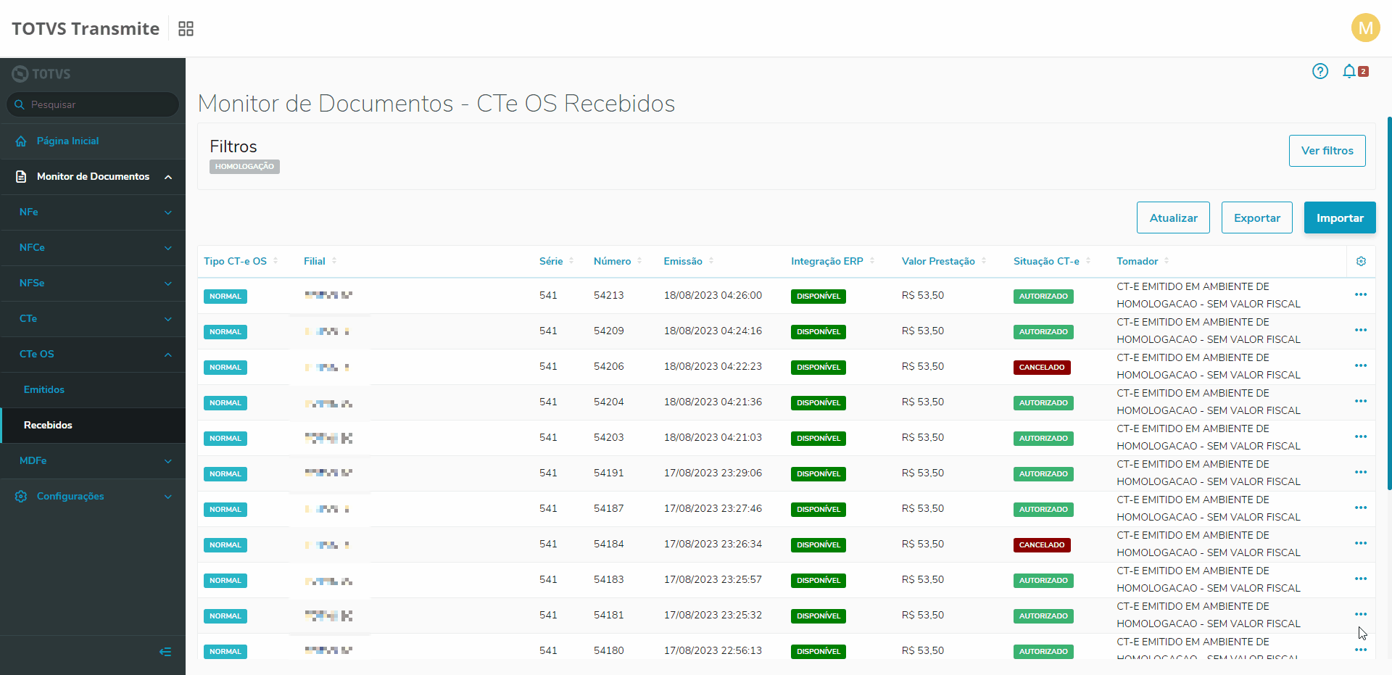Expand the NFCe submenu chevron
The height and width of the screenshot is (675, 1392).
coord(168,248)
